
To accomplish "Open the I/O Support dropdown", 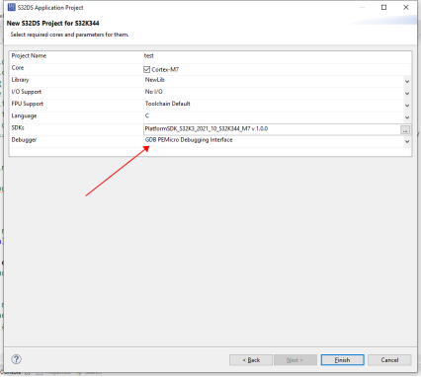I will click(407, 94).
